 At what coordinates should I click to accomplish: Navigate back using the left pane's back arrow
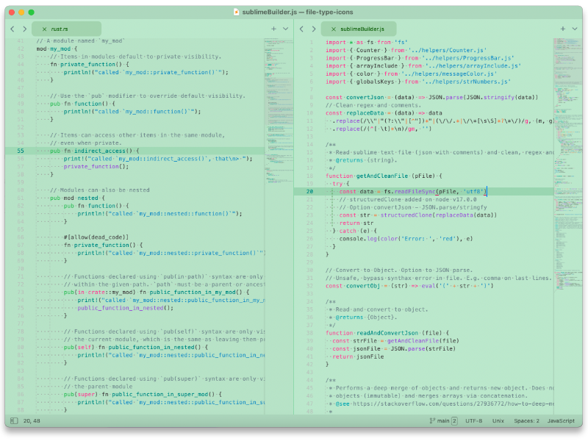point(12,29)
